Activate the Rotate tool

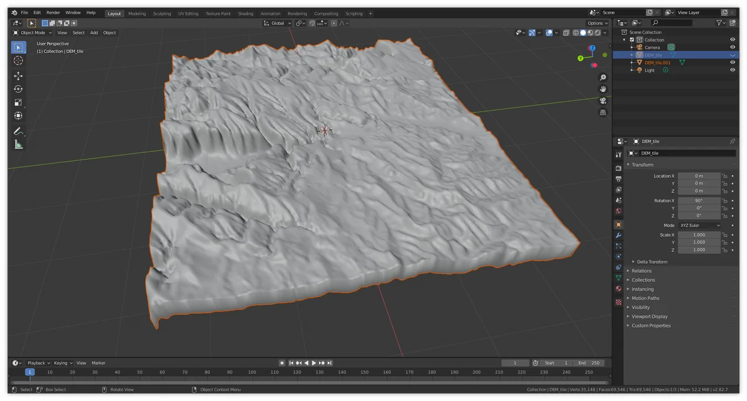(19, 89)
